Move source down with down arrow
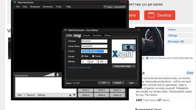196x110 pixels. (x=74, y=95)
